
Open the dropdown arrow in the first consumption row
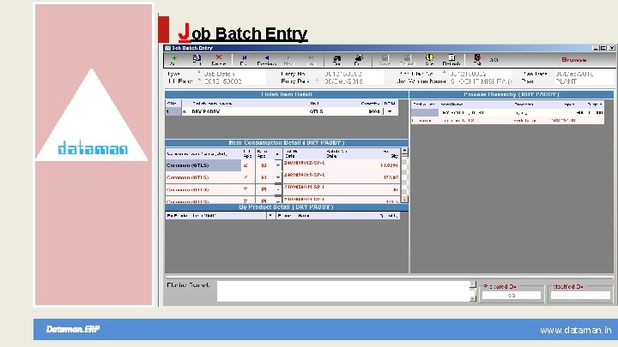click(x=278, y=165)
